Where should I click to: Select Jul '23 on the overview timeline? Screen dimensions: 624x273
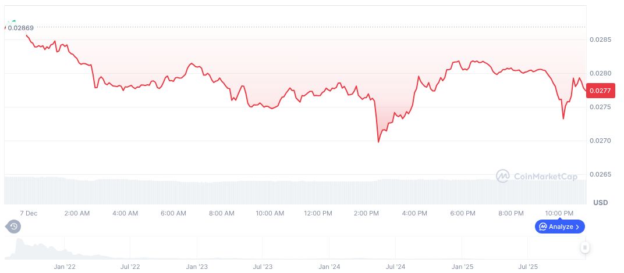click(263, 267)
